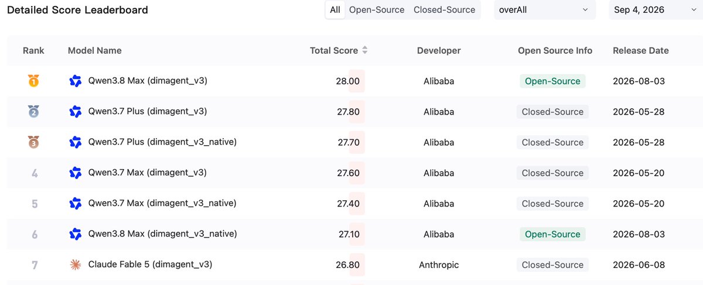
Task: Click the score value 27.80
Action: click(348, 112)
